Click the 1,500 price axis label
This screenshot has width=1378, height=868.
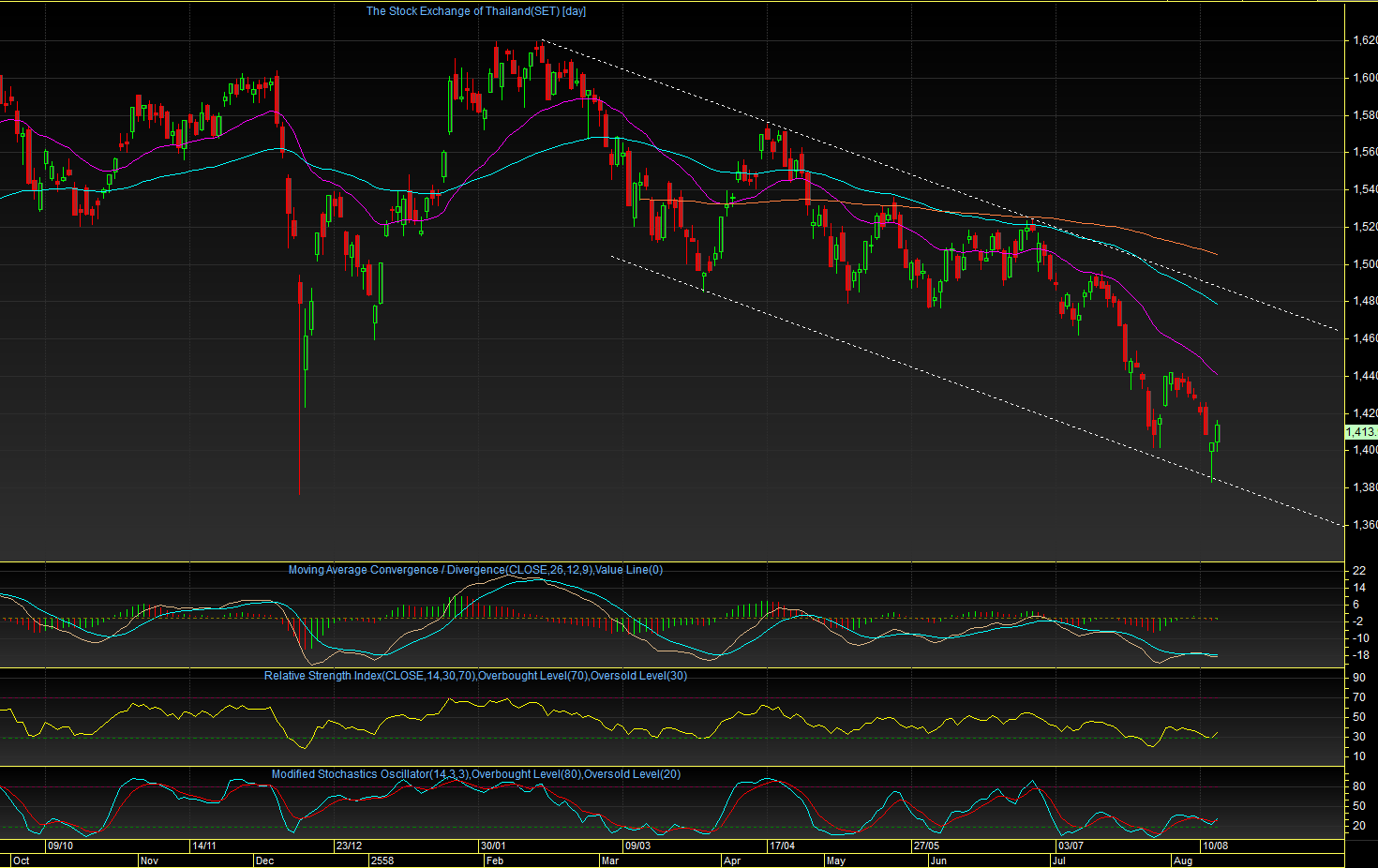[1365, 264]
